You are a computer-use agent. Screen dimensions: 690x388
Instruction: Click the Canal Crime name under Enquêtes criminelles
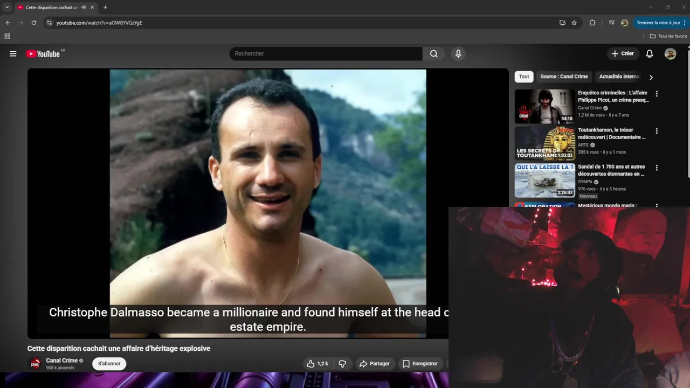[590, 108]
